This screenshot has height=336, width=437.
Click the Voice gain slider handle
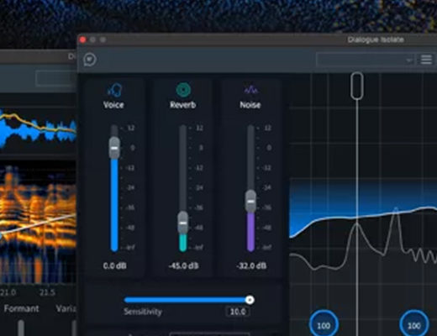point(114,148)
